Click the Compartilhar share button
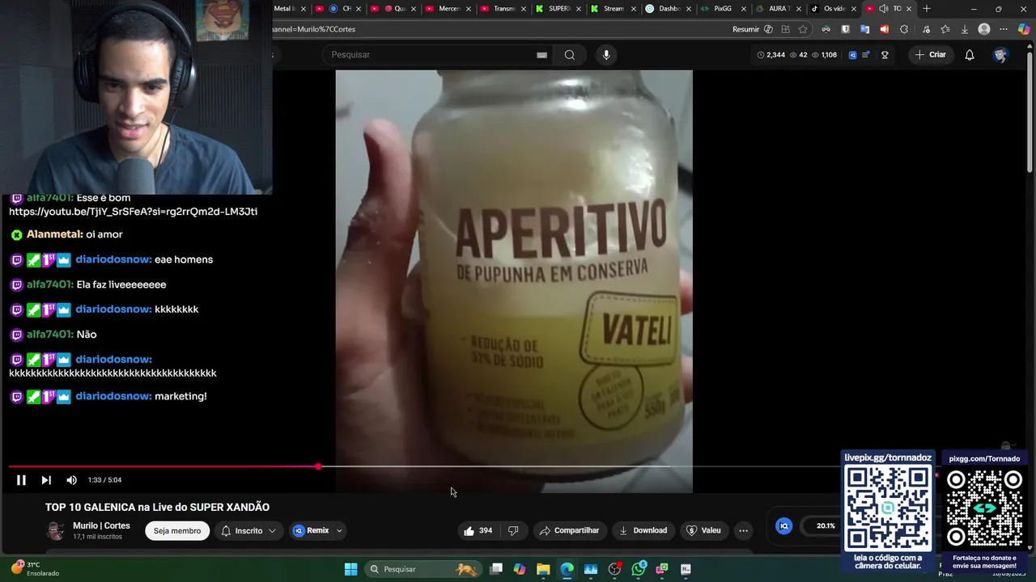This screenshot has height=582, width=1036. click(569, 531)
